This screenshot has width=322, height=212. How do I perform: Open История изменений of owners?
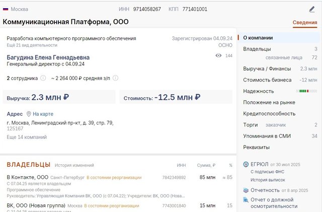74,165
